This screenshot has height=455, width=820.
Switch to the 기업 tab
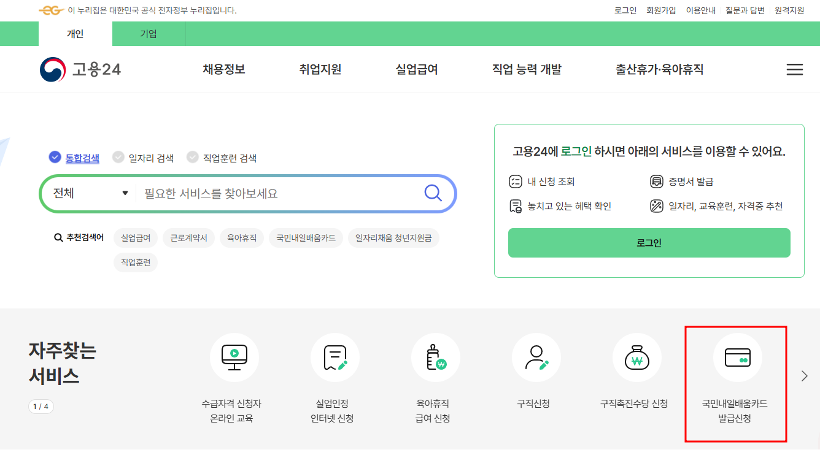(x=149, y=34)
